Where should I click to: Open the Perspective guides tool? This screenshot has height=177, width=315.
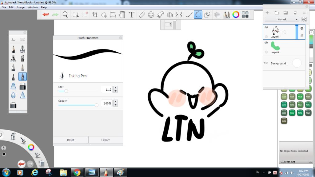(169, 15)
